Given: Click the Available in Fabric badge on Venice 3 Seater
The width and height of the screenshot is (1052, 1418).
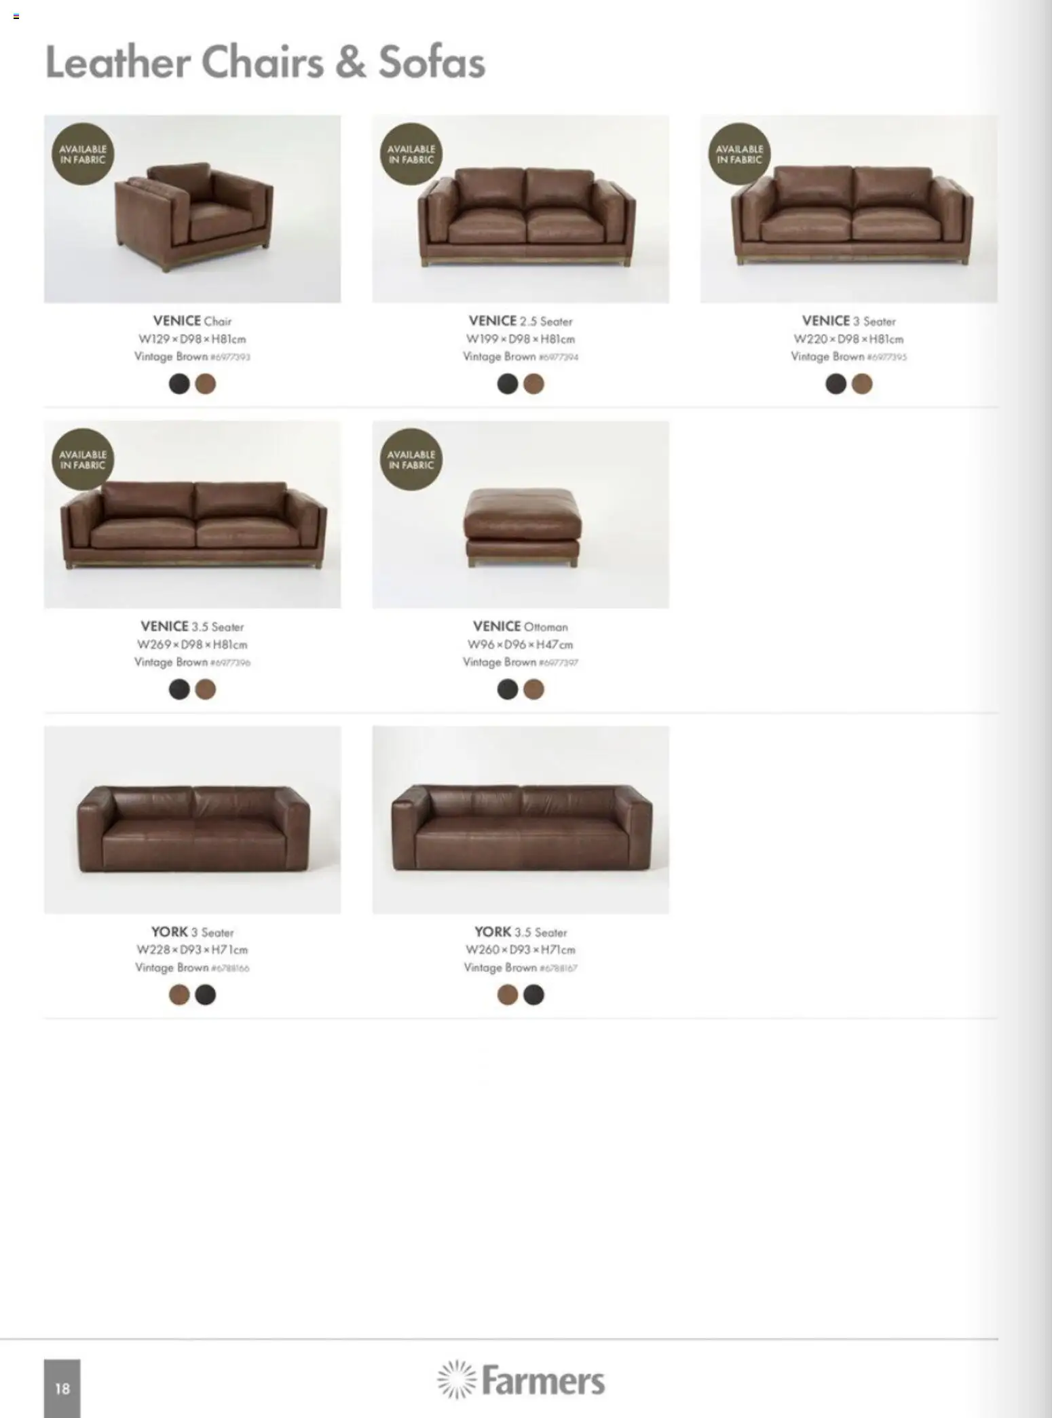Looking at the screenshot, I should [740, 154].
